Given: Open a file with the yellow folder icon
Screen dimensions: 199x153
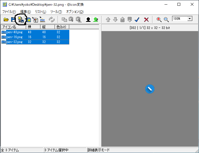Looking at the screenshot, I should pyautogui.click(x=6, y=20).
